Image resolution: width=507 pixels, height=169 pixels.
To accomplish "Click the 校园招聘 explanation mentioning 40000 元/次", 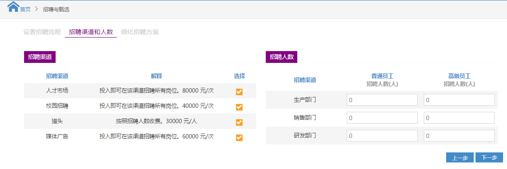I will (156, 106).
